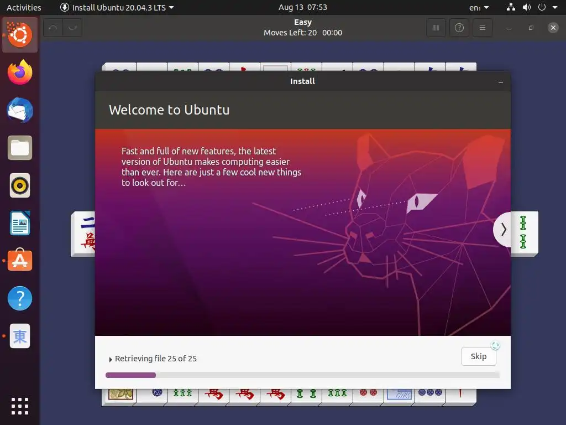Open the power icon in the top bar
Viewport: 566px width, 425px height.
(542, 7)
